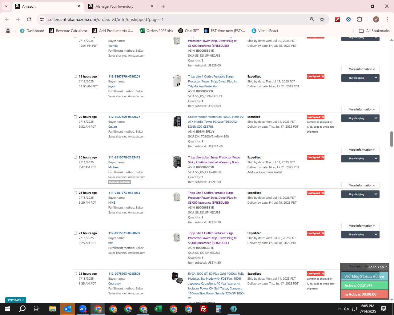Close the Manage Your Inventory tab
394x315 pixels.
point(152,6)
